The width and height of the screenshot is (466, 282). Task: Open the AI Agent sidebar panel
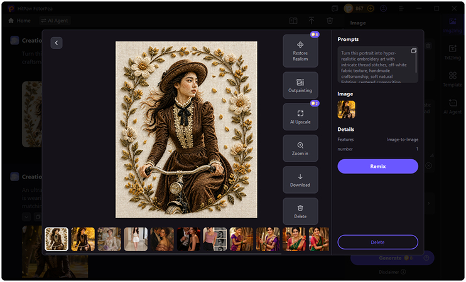click(453, 106)
